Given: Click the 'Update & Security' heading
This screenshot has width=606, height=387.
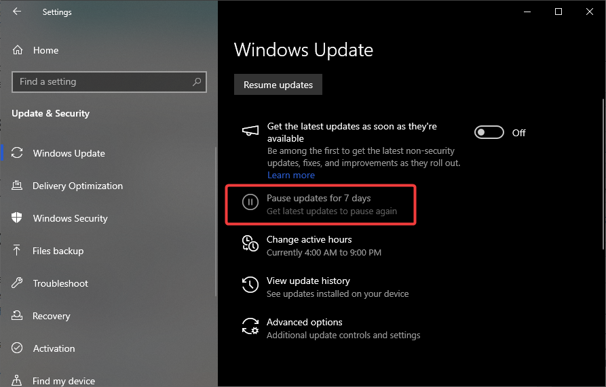Looking at the screenshot, I should click(x=51, y=113).
